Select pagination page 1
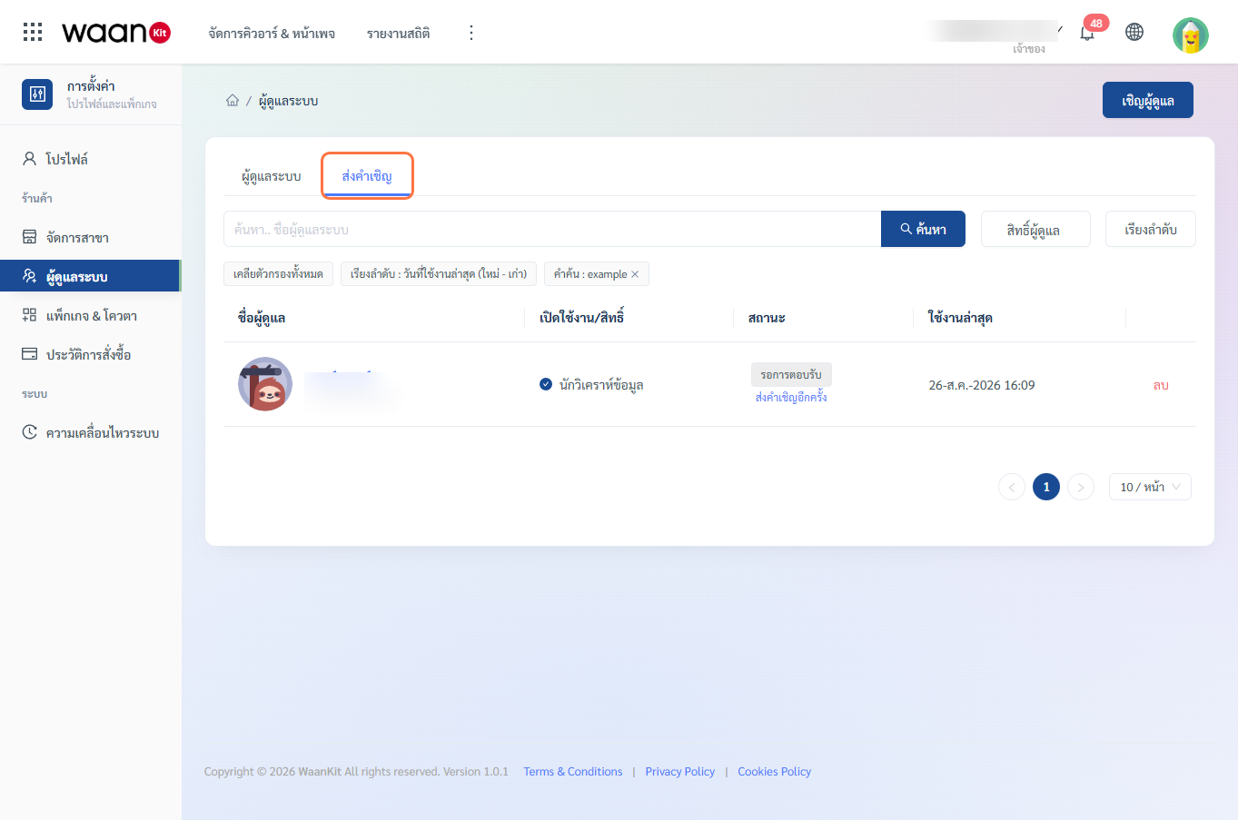The image size is (1238, 820). click(x=1046, y=487)
